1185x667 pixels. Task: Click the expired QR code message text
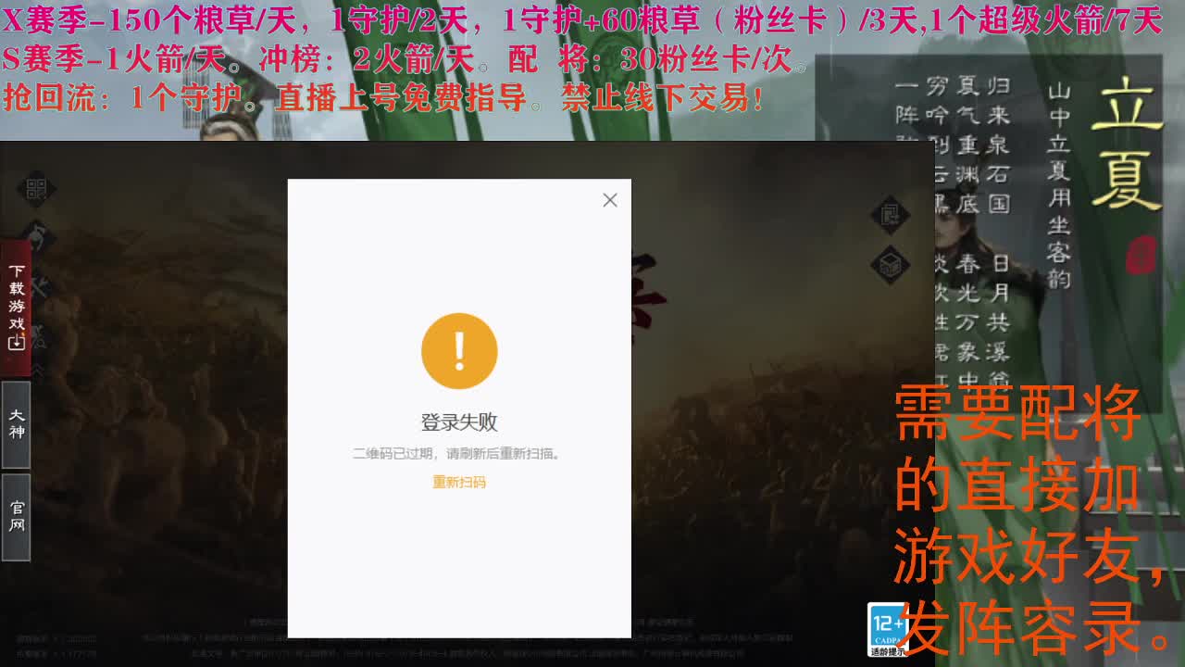458,454
